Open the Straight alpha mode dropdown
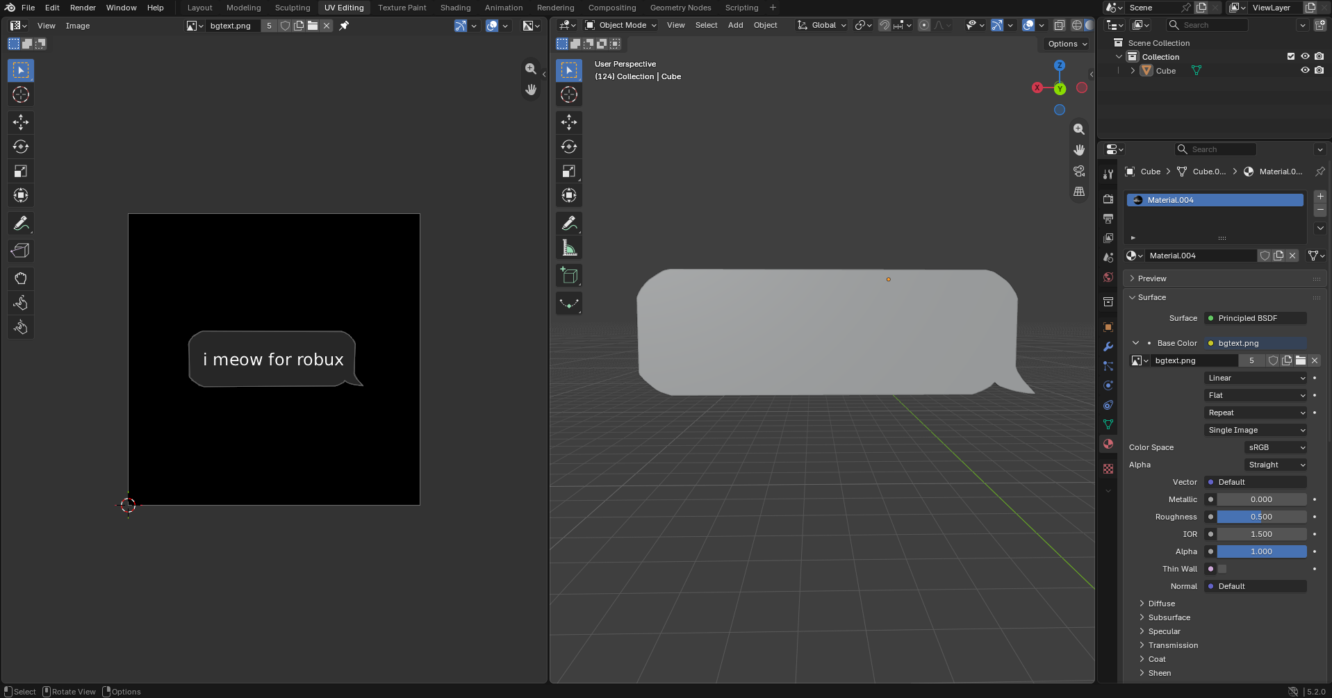Screen dimensions: 1332x698 click(x=1276, y=465)
